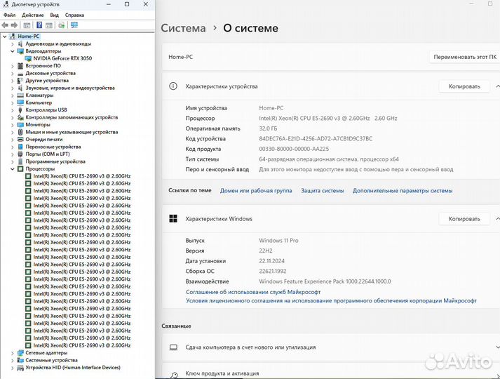Click the Show/Hide console tree toolbar icon
The height and width of the screenshot is (379, 500).
pyautogui.click(x=27, y=25)
